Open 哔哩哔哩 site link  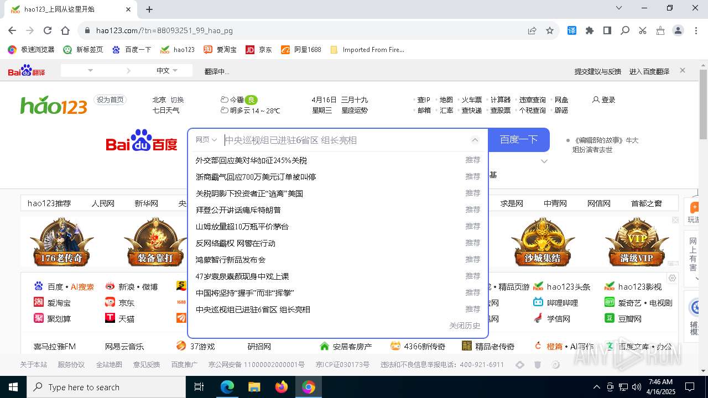[555, 302]
